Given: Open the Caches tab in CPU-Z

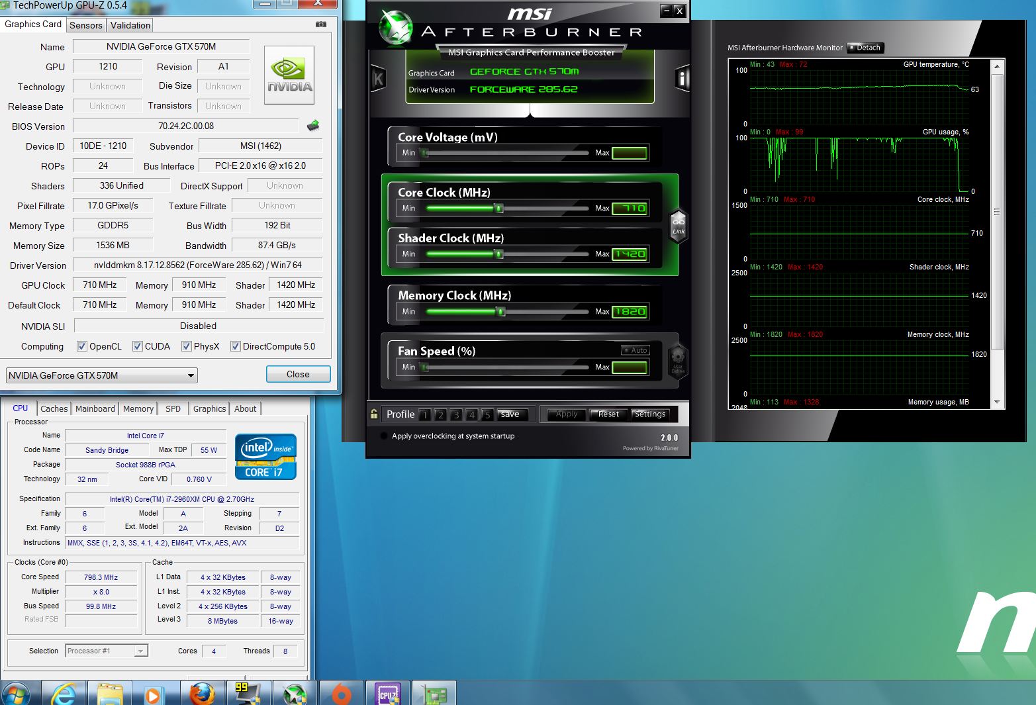Looking at the screenshot, I should click(54, 409).
